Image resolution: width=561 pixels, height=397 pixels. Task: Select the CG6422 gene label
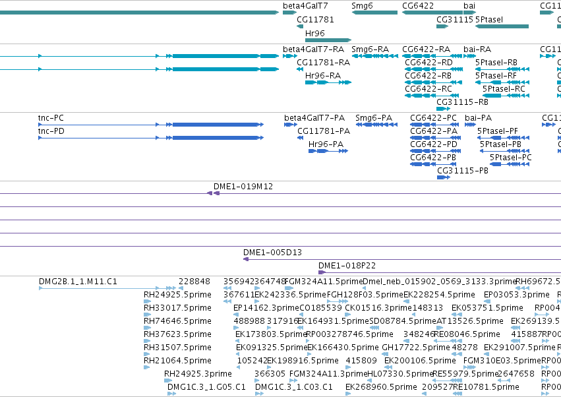tap(417, 6)
